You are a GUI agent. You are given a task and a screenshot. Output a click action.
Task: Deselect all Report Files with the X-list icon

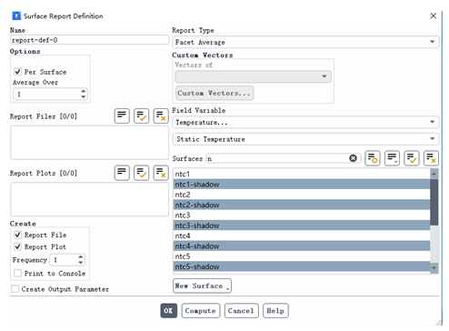[x=161, y=116]
